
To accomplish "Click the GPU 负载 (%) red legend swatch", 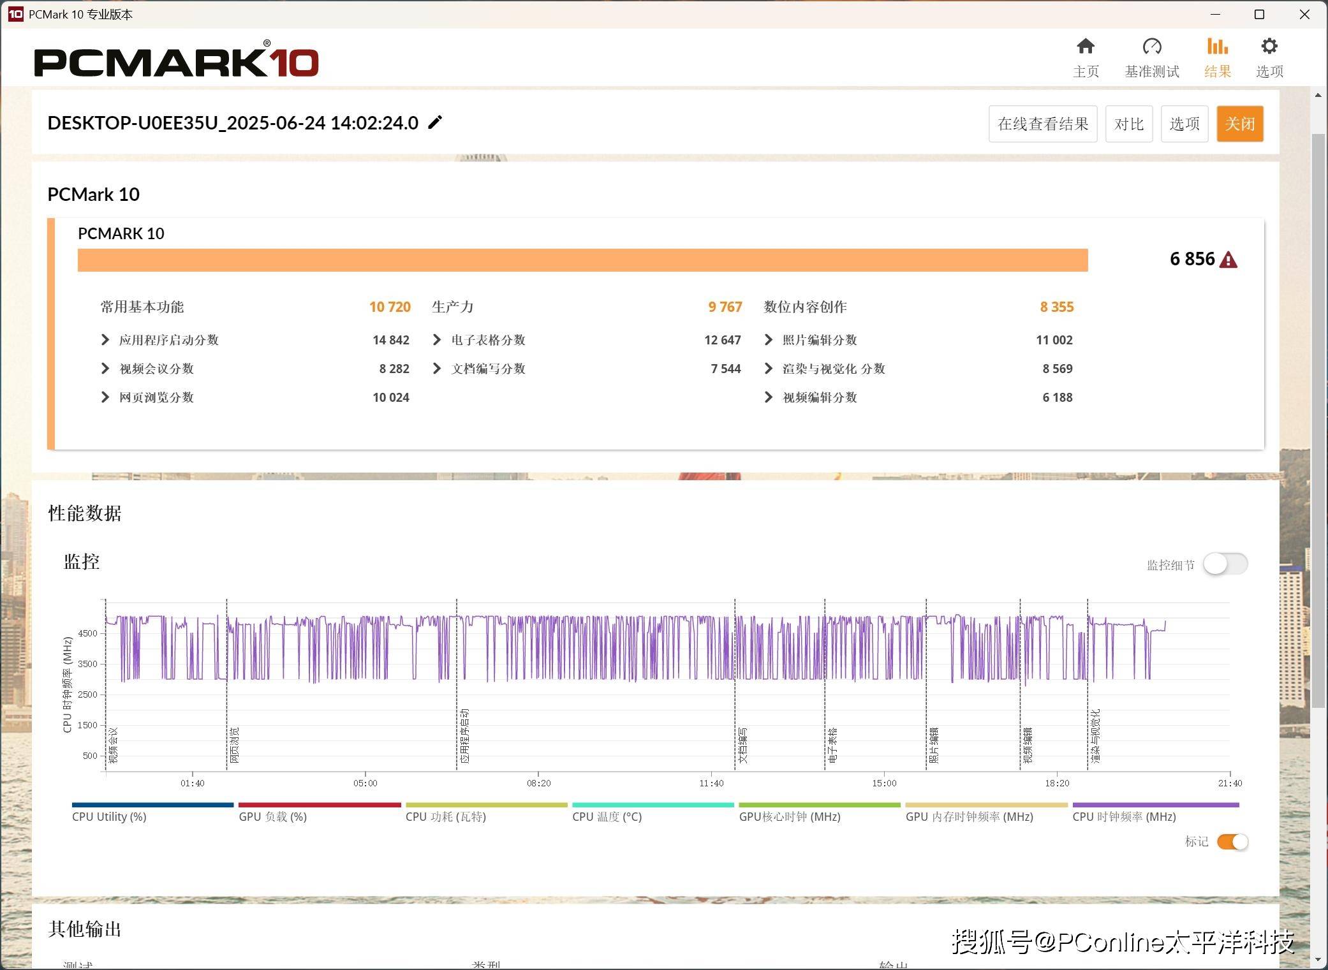I will tap(319, 805).
